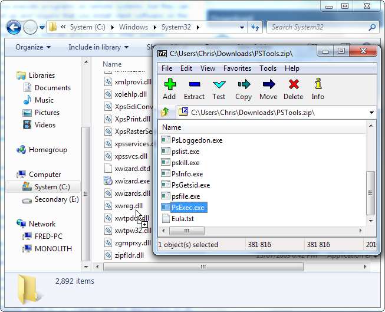Open the Tools menu in 7-Zip
385x312 pixels.
[x=268, y=68]
